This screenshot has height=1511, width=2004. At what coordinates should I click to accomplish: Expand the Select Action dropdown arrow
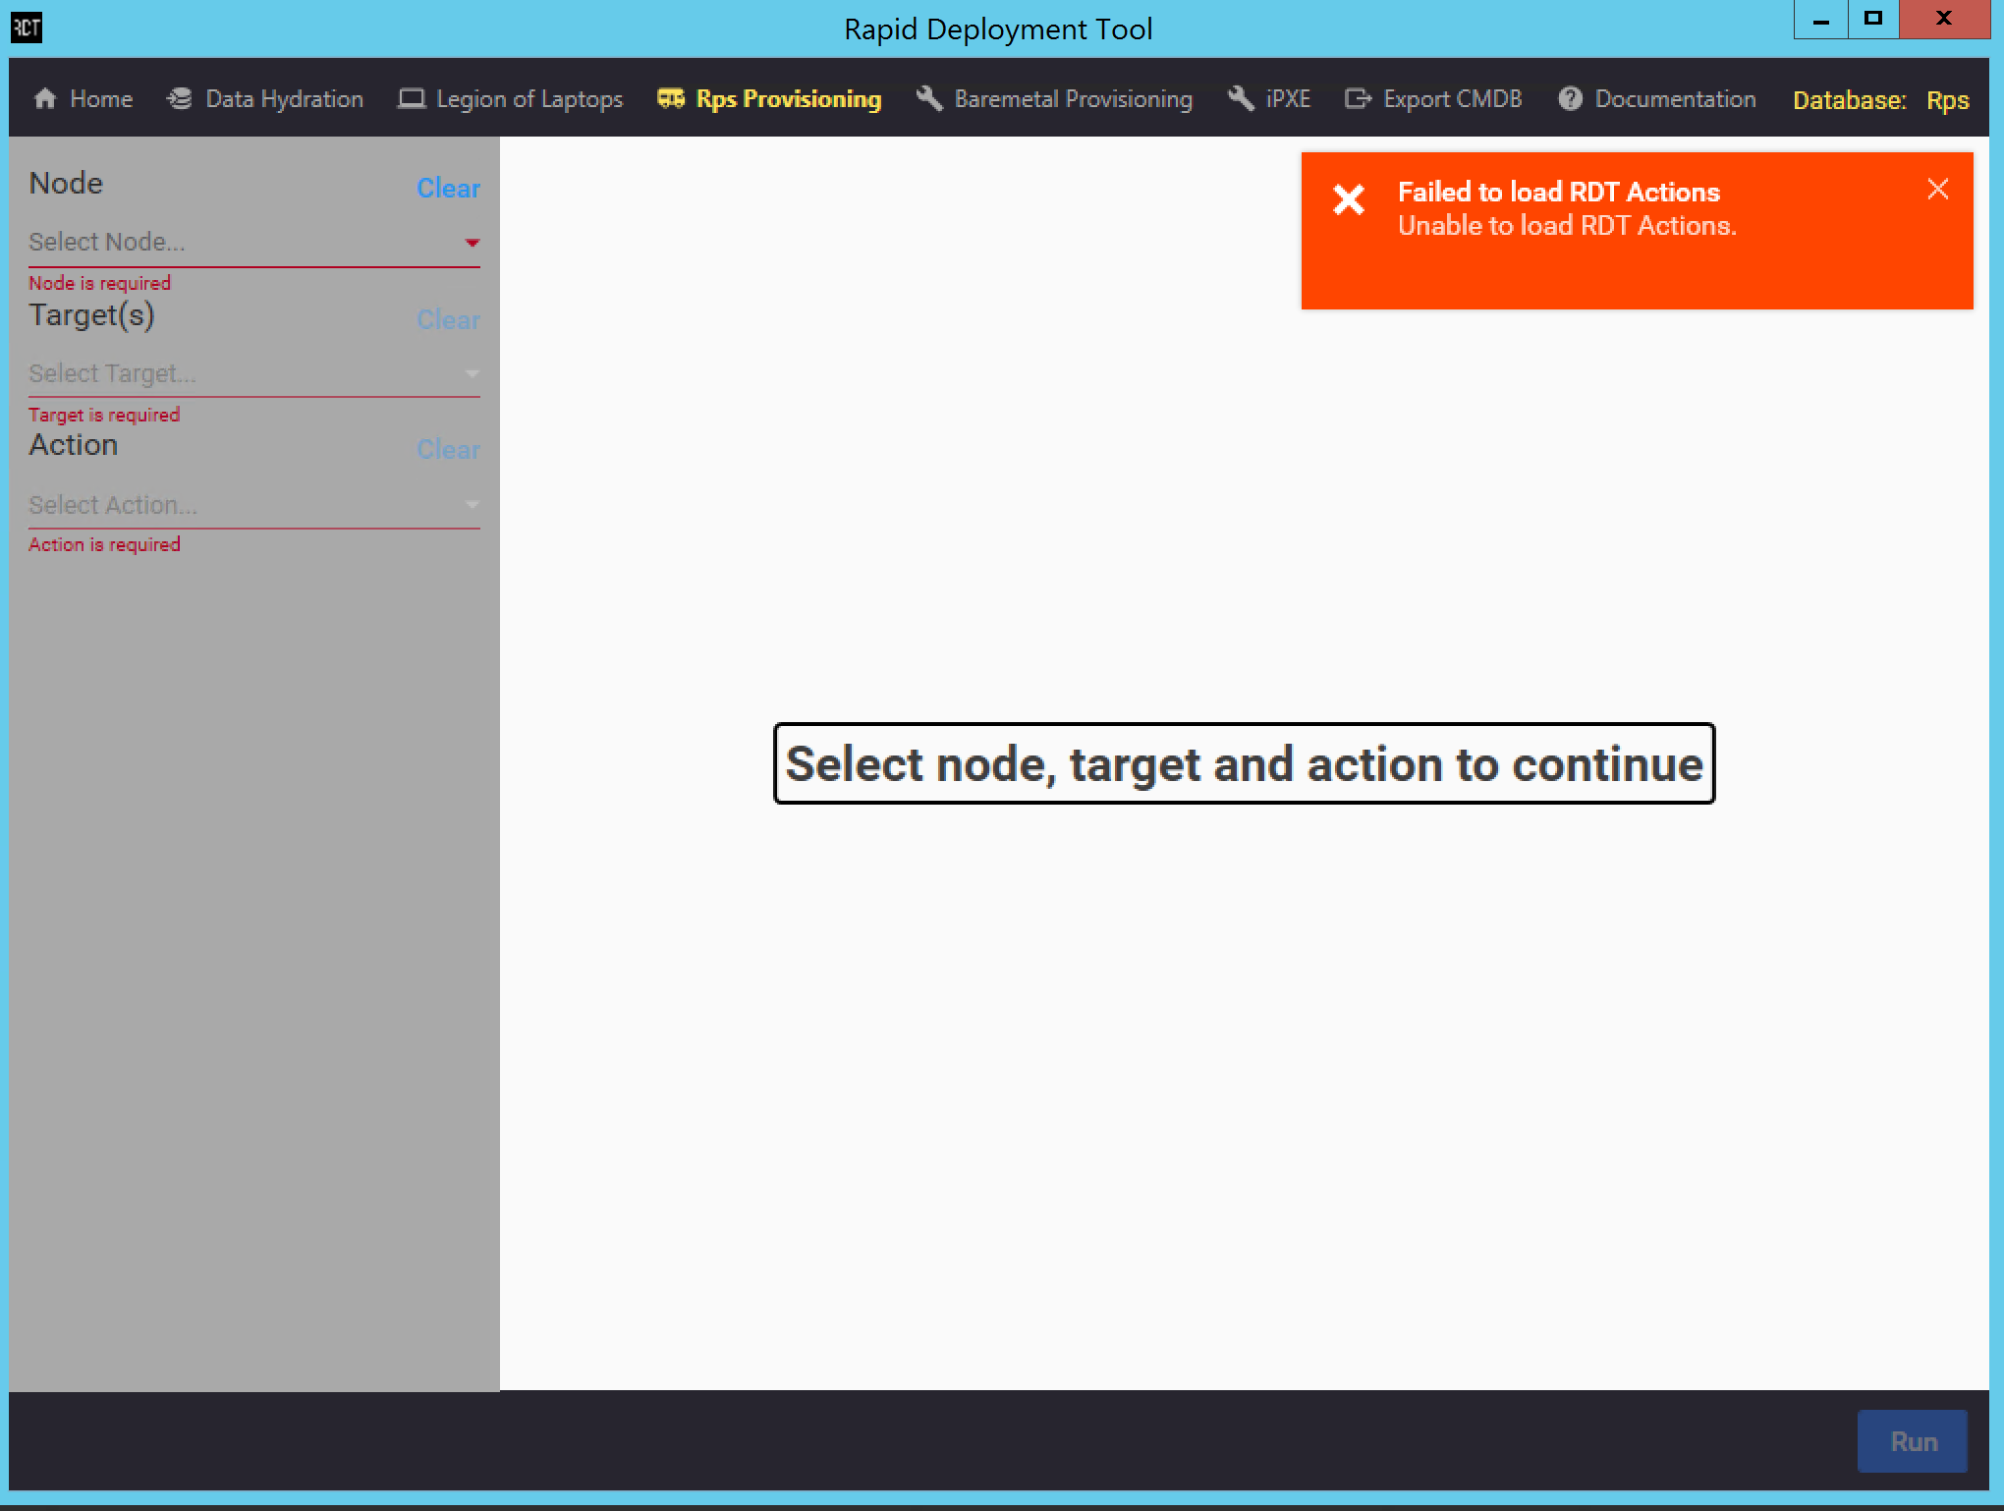pyautogui.click(x=472, y=505)
